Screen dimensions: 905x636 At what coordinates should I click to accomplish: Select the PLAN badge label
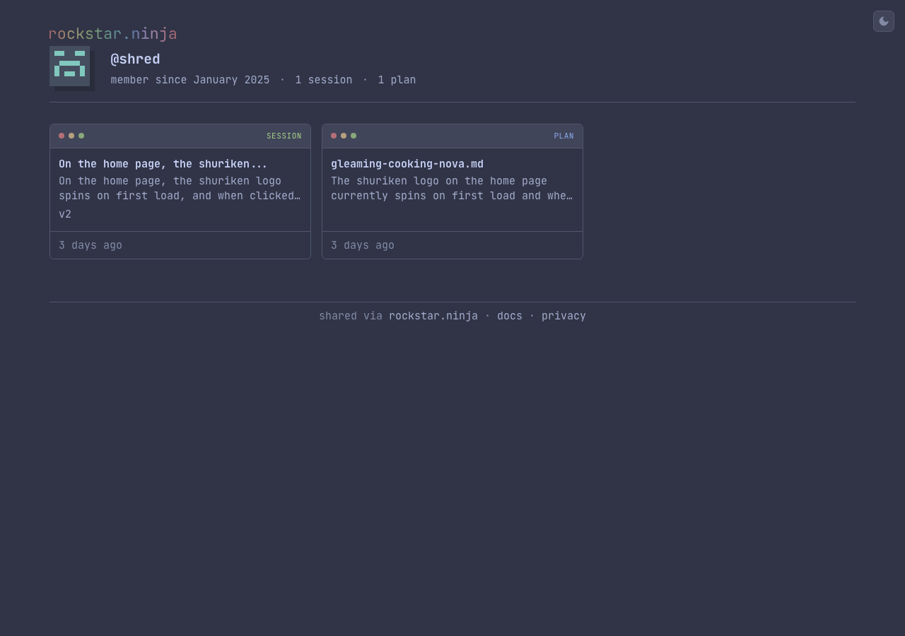[x=564, y=136]
